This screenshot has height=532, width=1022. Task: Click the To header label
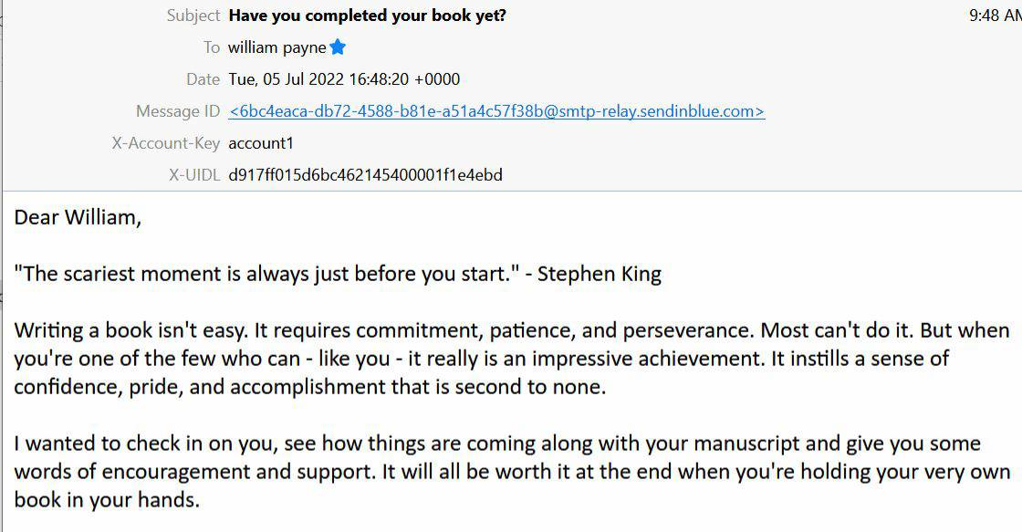[x=211, y=47]
